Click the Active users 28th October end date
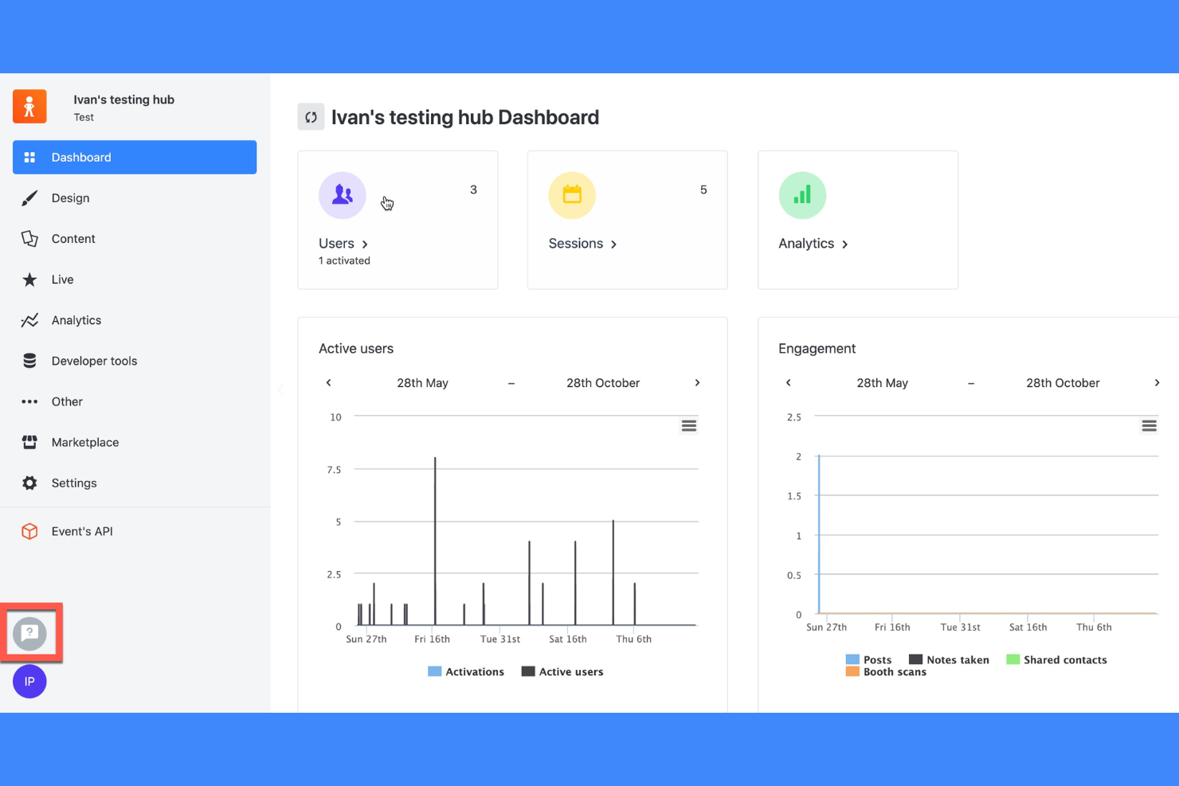Screen dimensions: 1179x786 click(603, 383)
